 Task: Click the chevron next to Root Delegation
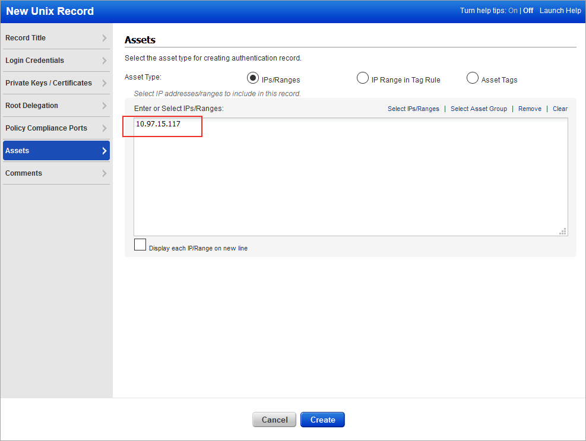click(x=104, y=106)
